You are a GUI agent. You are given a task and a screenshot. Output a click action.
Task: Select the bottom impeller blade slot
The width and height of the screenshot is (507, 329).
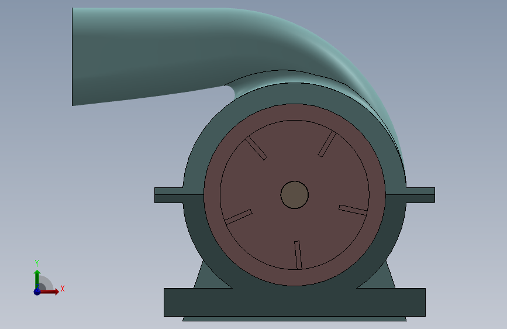(298, 255)
